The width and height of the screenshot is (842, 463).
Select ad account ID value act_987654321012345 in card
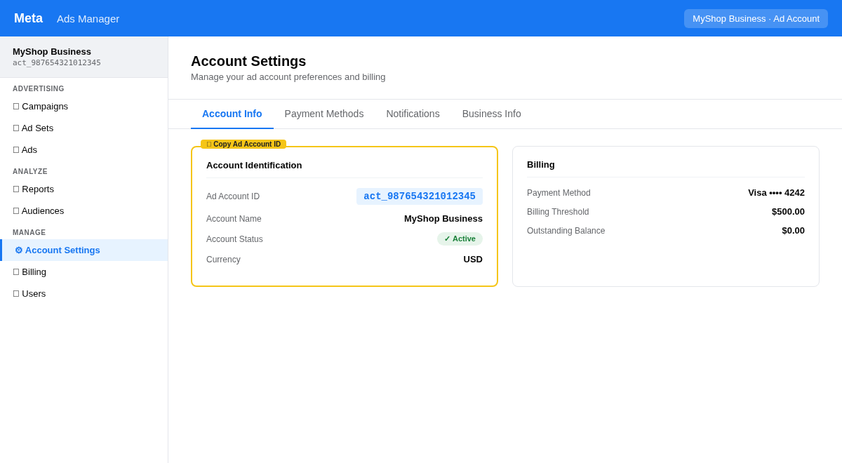point(420,196)
